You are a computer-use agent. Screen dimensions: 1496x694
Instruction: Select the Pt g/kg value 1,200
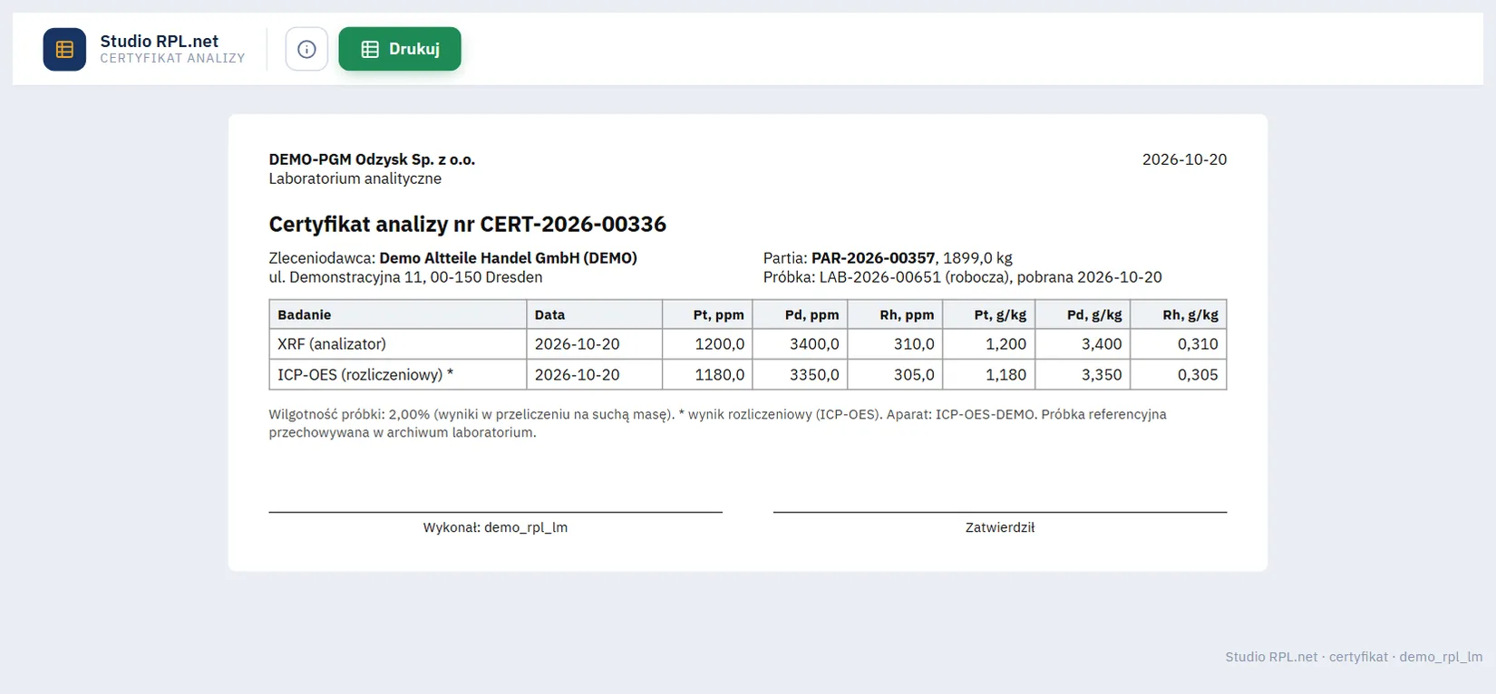pos(1006,344)
